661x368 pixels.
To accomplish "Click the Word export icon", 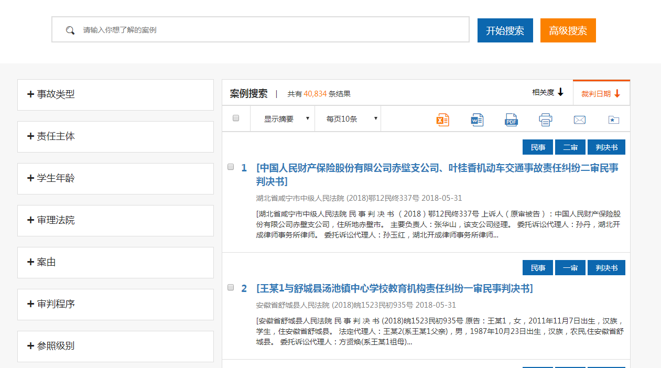I will (x=477, y=120).
